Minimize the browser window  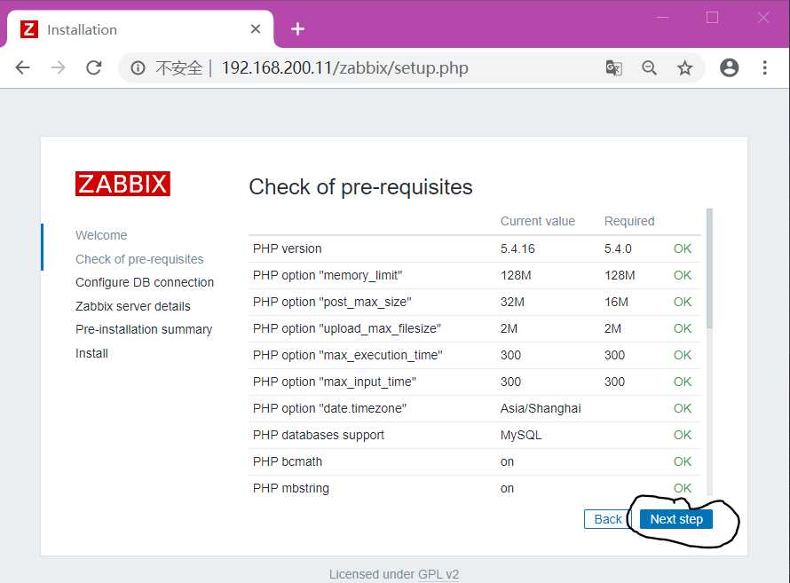coord(662,18)
